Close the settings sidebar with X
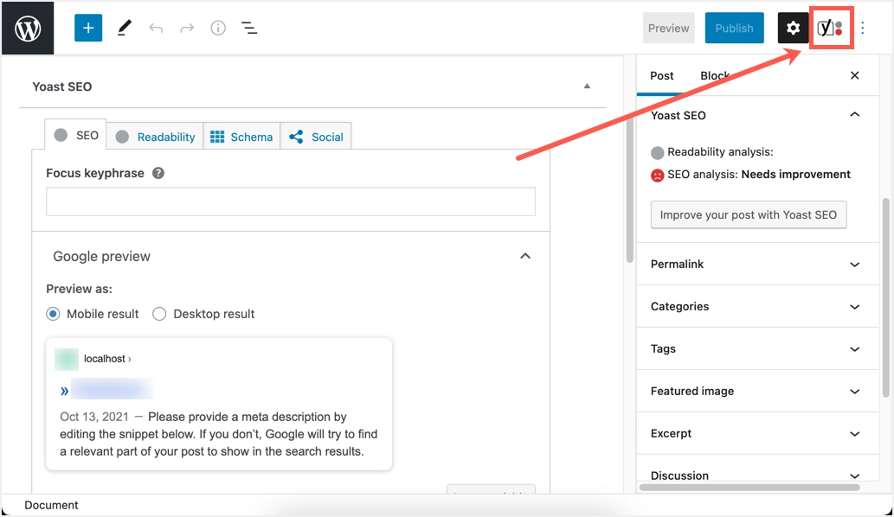This screenshot has height=517, width=894. 855,75
